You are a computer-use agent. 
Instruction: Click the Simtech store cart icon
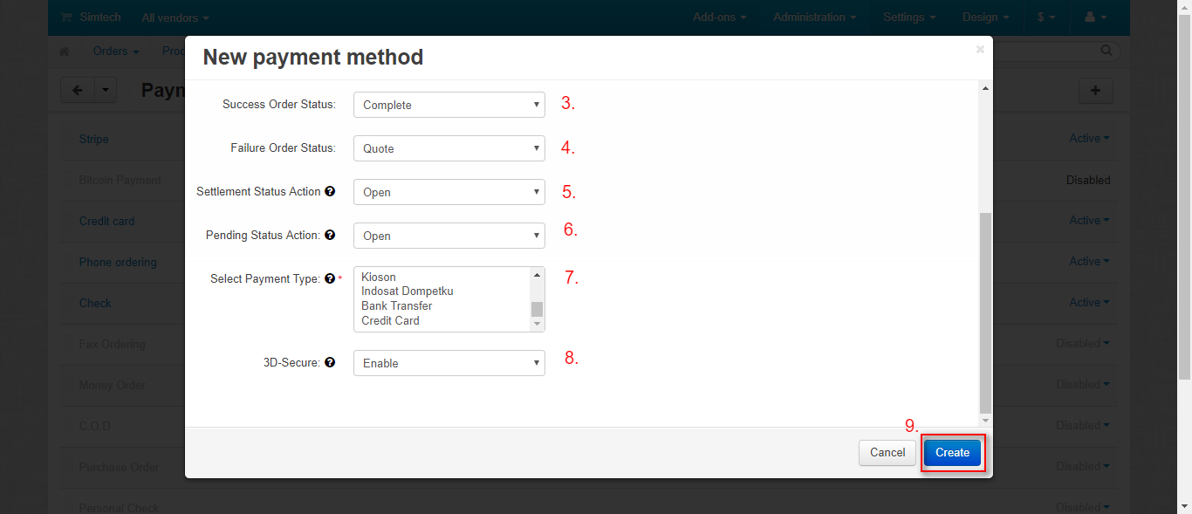(67, 17)
